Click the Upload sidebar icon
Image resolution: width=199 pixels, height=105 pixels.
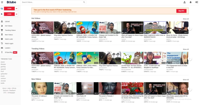coord(2,22)
